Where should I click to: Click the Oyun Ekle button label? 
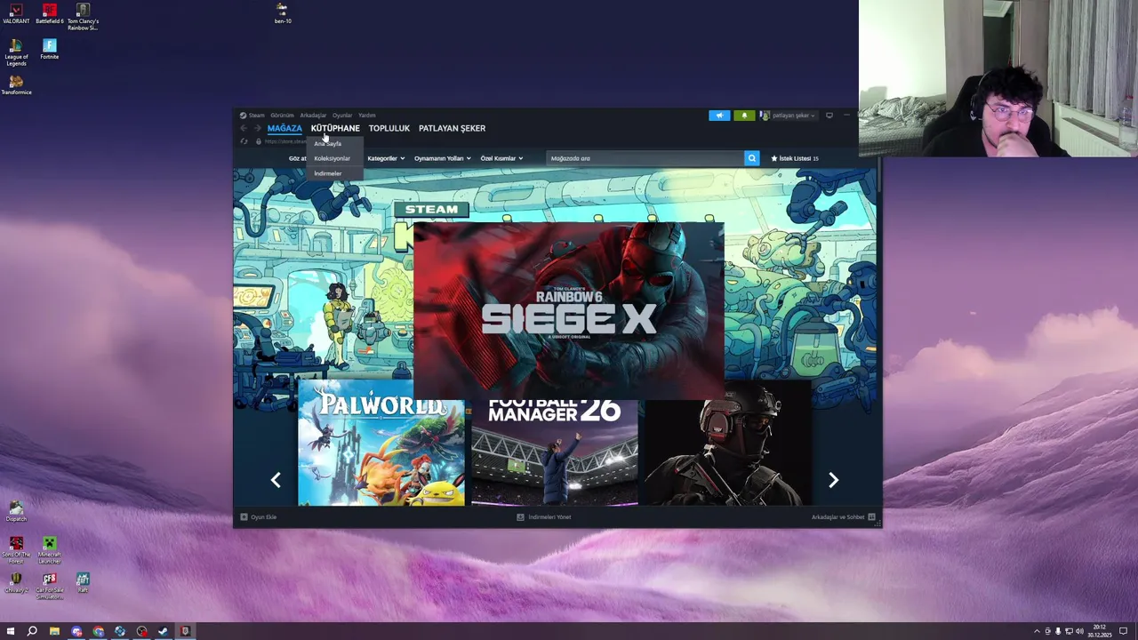click(x=263, y=516)
